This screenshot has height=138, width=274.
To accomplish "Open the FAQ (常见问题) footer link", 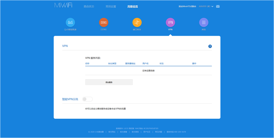I will [158, 132].
